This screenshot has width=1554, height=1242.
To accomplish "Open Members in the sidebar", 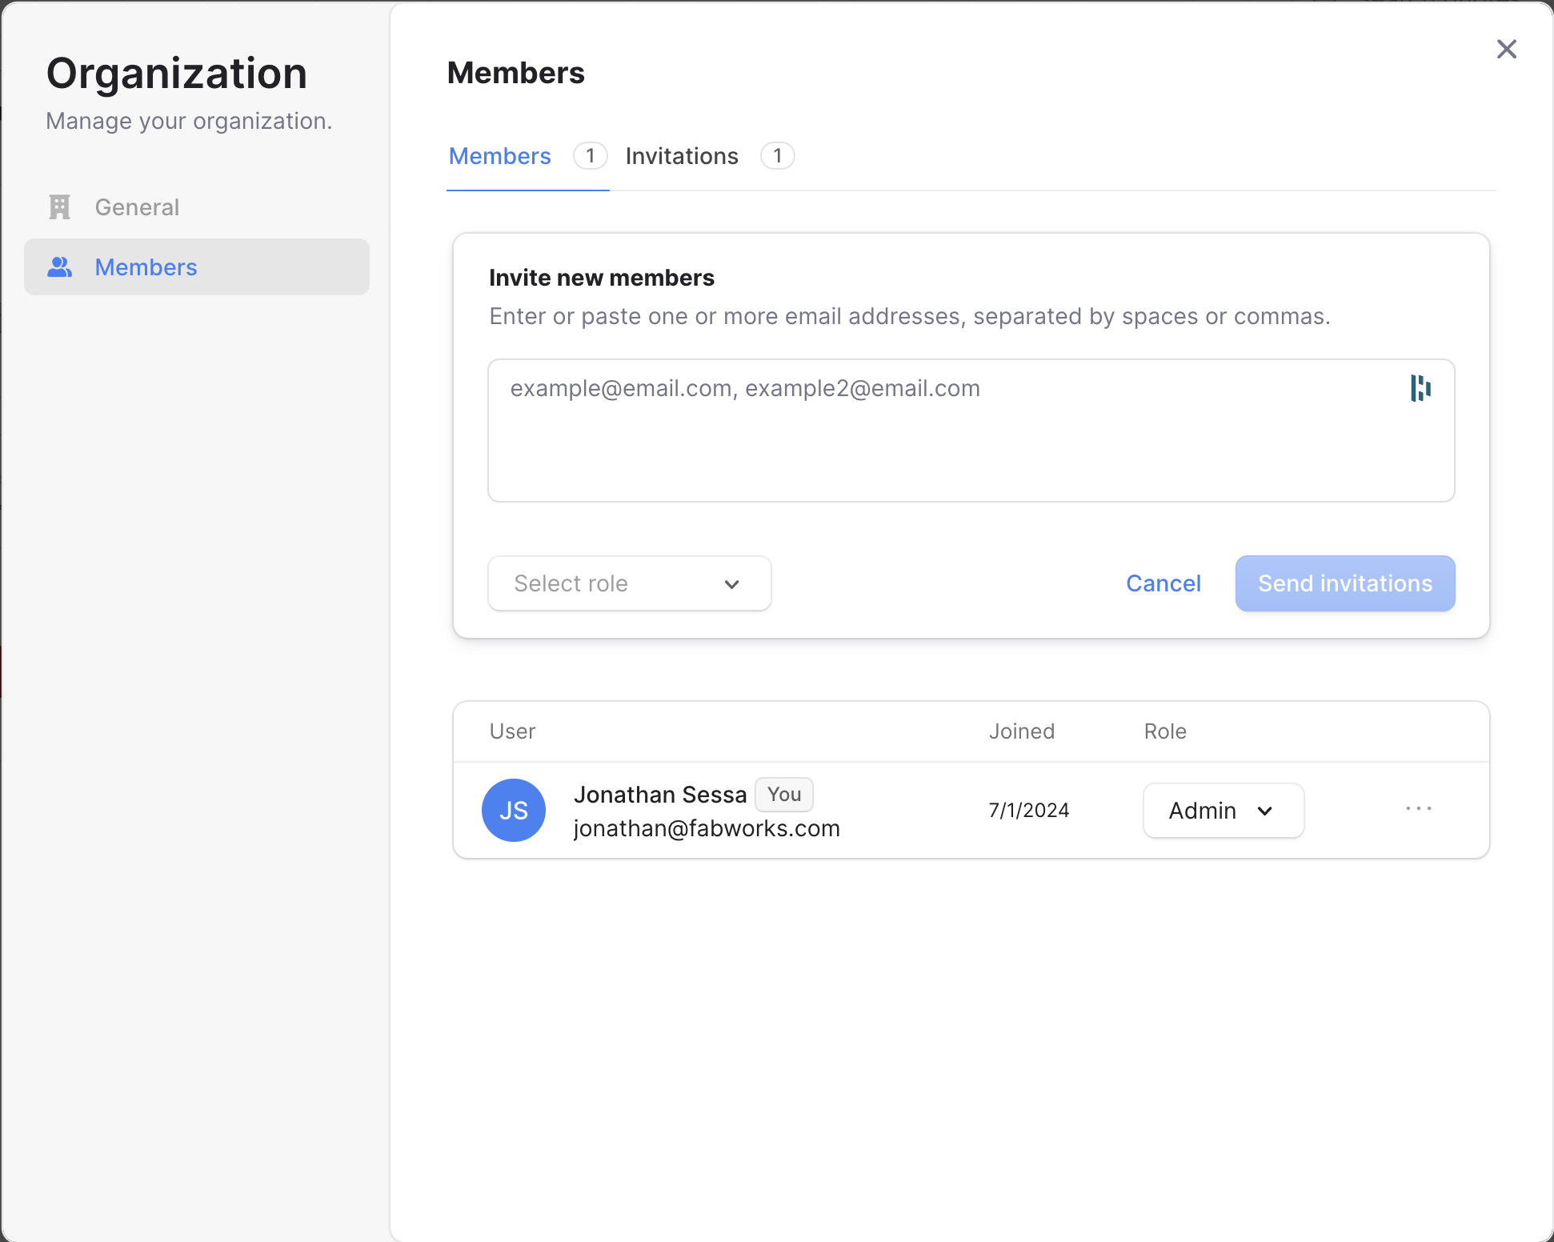I will point(146,267).
